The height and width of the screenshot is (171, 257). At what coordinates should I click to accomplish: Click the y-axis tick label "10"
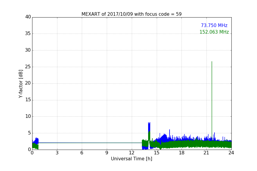[x=28, y=116]
